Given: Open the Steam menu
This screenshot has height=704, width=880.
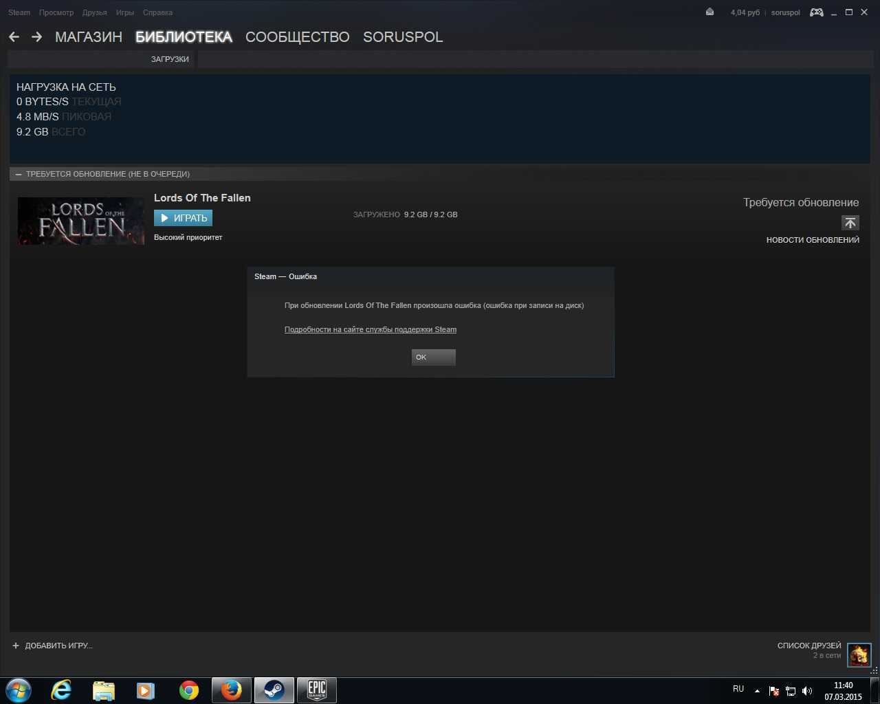Looking at the screenshot, I should click(x=19, y=12).
